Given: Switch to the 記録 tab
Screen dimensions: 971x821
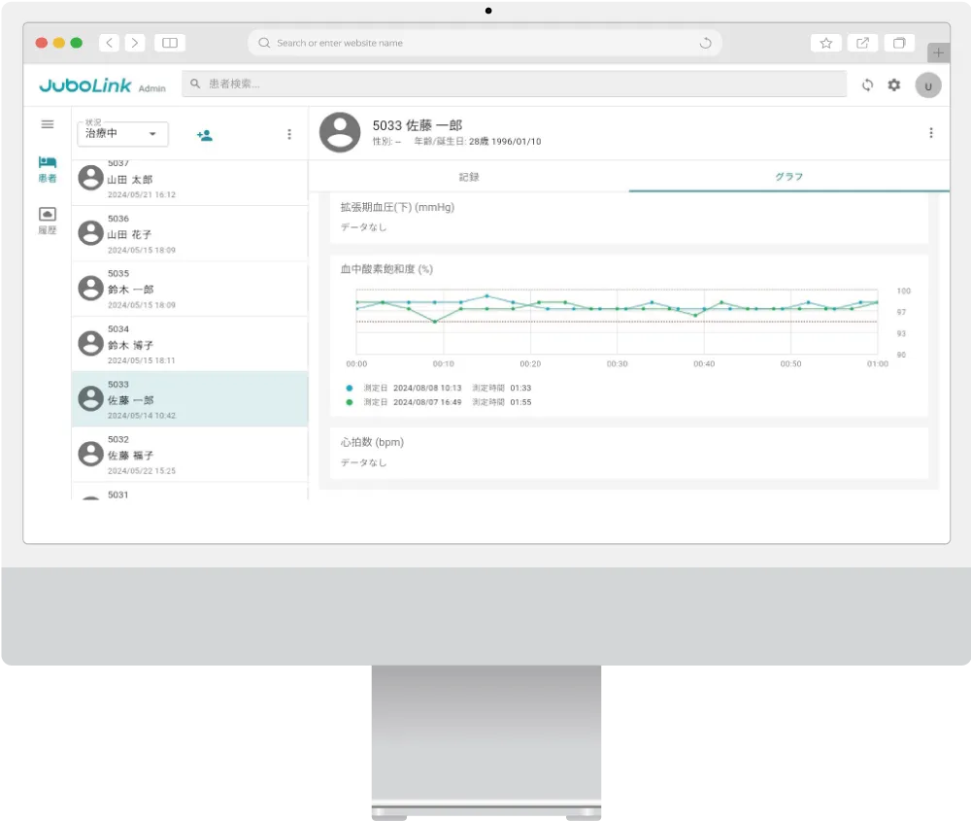Looking at the screenshot, I should coord(469,177).
